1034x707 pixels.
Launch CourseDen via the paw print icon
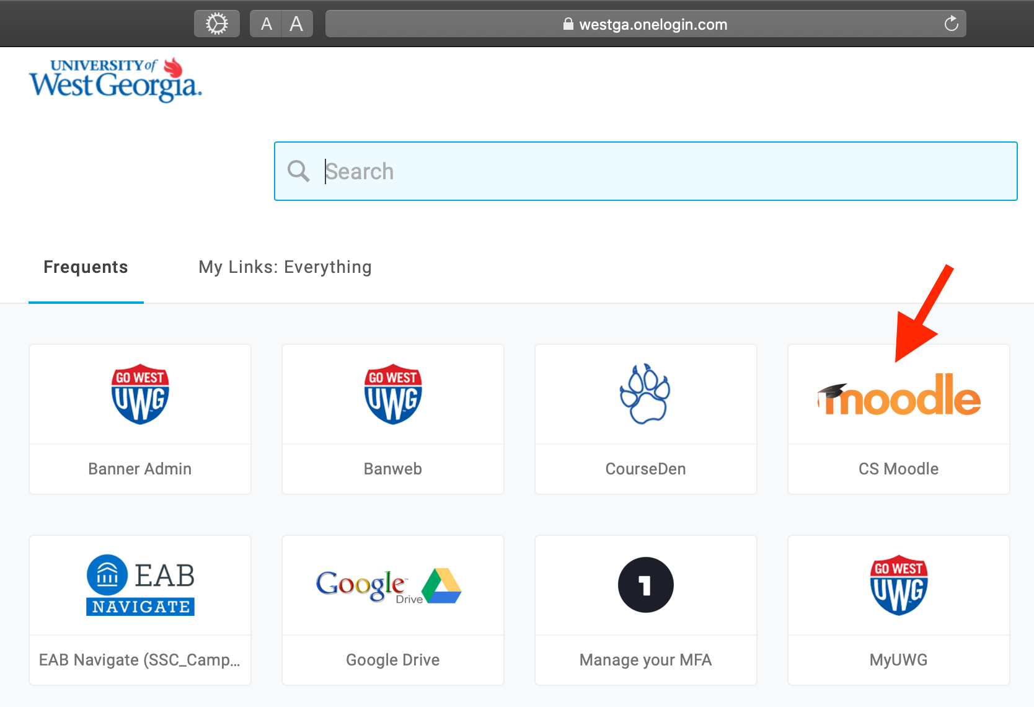pyautogui.click(x=645, y=394)
